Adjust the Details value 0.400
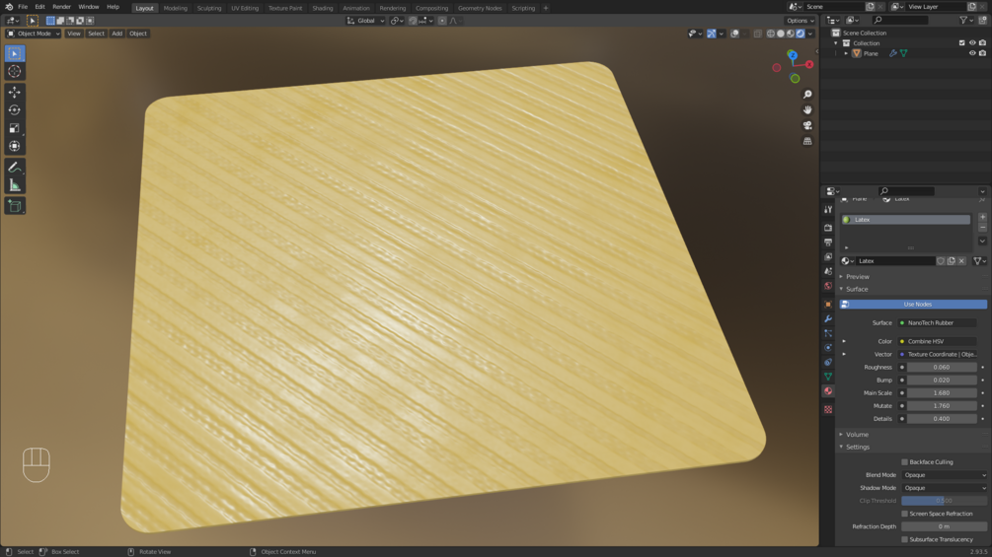 point(942,419)
